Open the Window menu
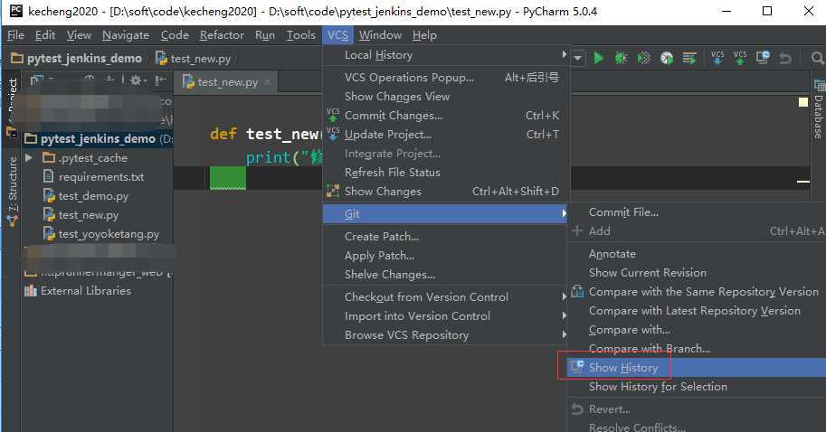826x432 pixels. click(x=380, y=34)
